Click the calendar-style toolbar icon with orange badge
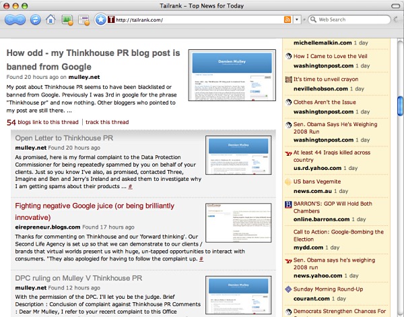This screenshot has height=317, width=404. [x=84, y=20]
